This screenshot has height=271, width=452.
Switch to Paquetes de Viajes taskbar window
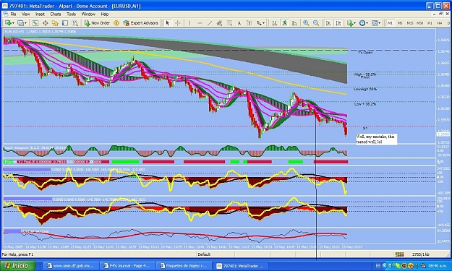pyautogui.click(x=184, y=266)
